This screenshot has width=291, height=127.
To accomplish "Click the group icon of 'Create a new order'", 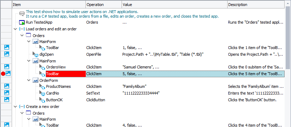I will click(x=22, y=107).
